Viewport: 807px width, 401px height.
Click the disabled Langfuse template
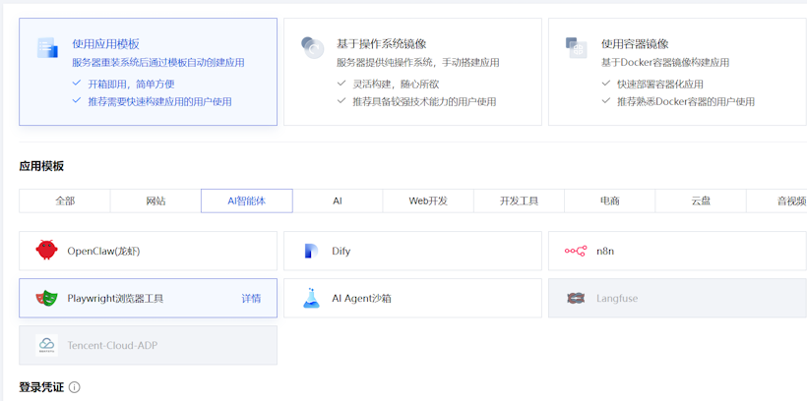tap(677, 298)
